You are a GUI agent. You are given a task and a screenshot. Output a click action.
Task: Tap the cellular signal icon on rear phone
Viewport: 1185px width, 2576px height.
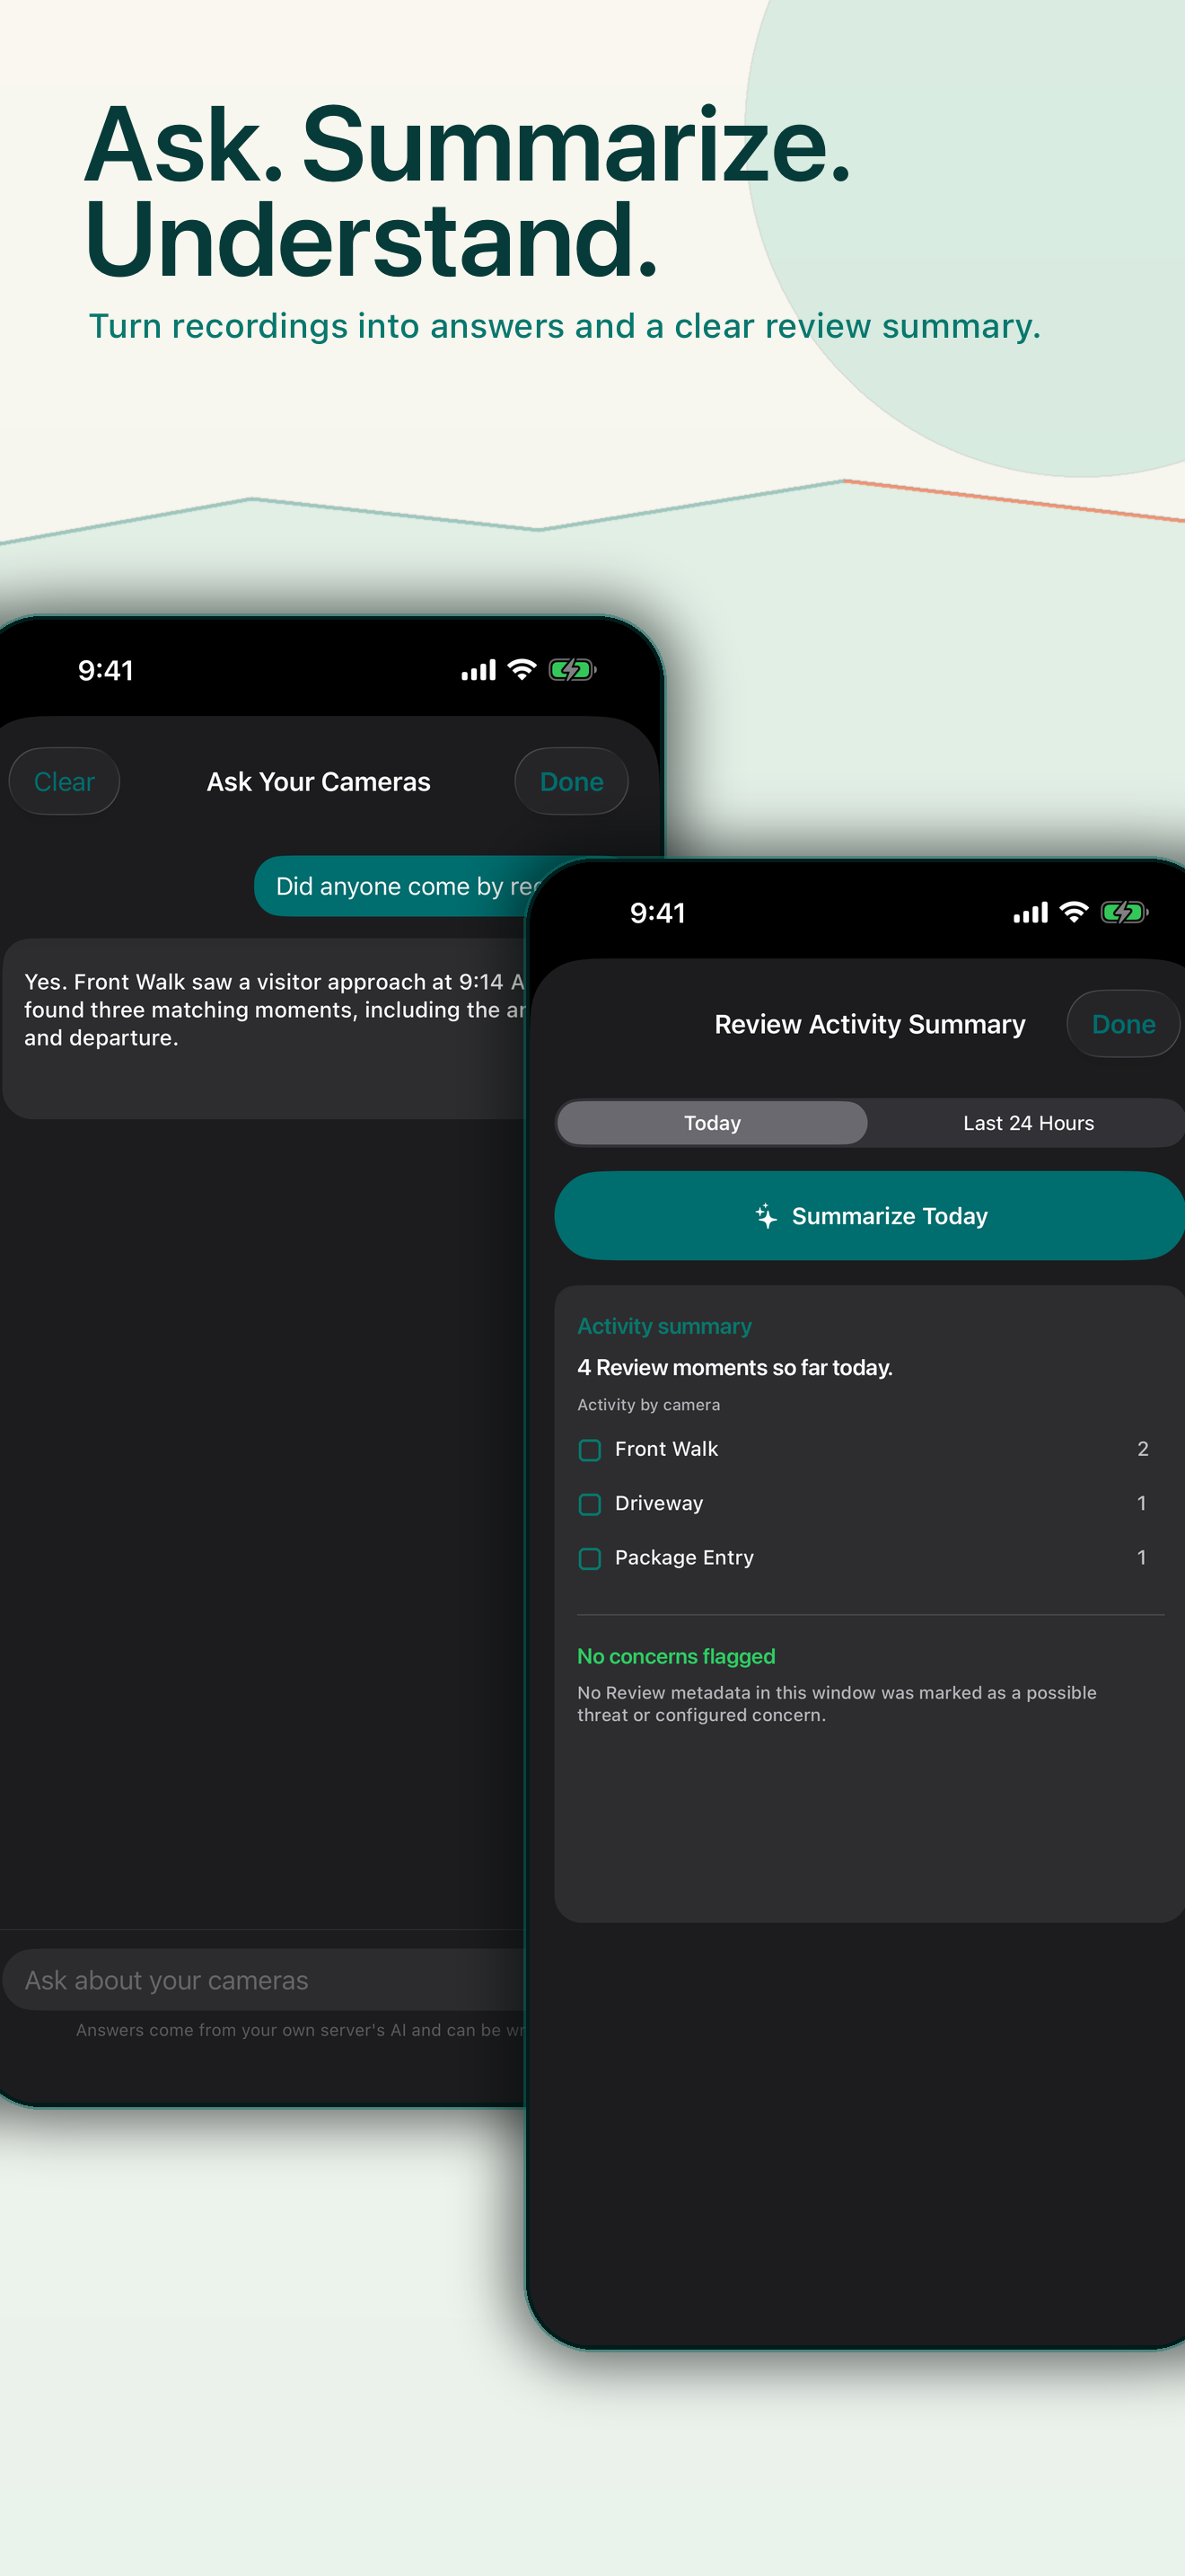478,670
